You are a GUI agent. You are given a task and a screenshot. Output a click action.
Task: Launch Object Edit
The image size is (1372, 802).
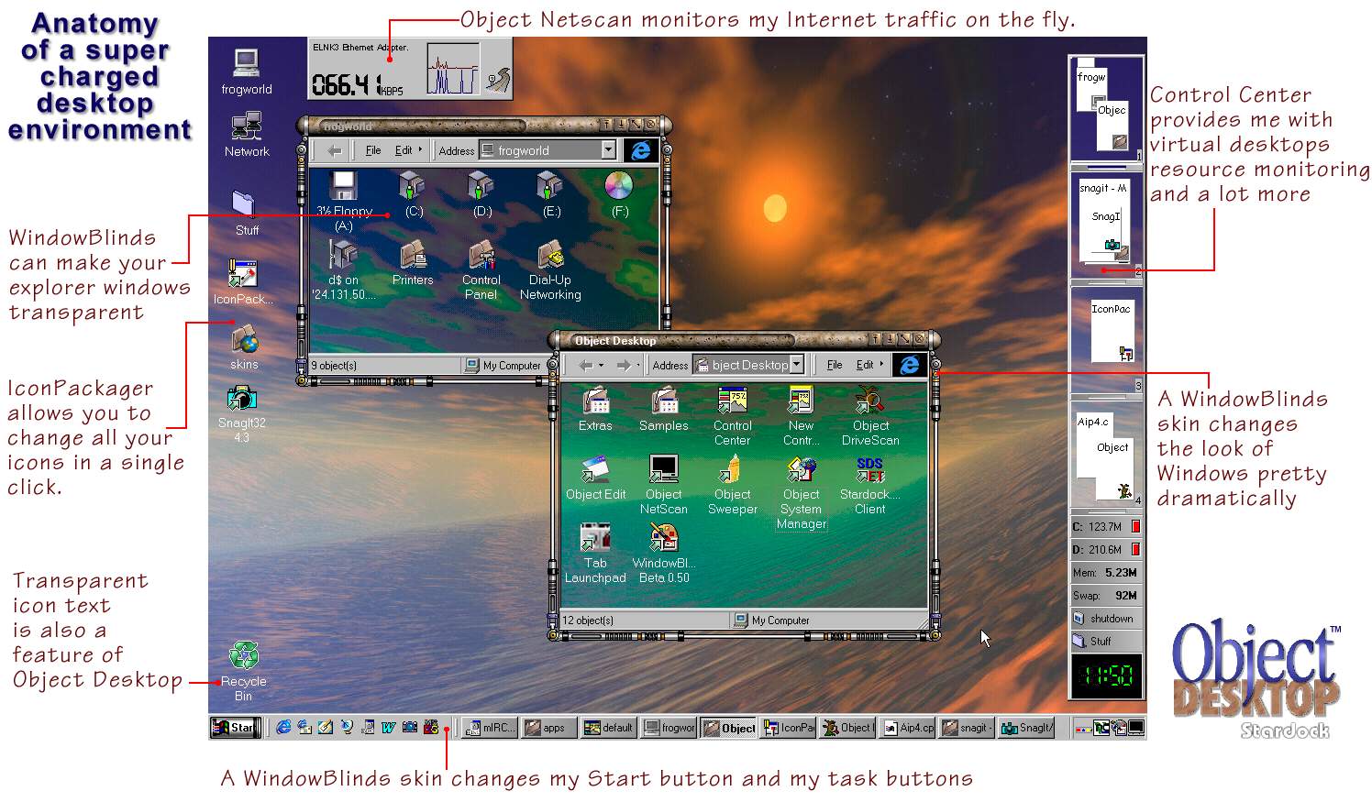596,478
